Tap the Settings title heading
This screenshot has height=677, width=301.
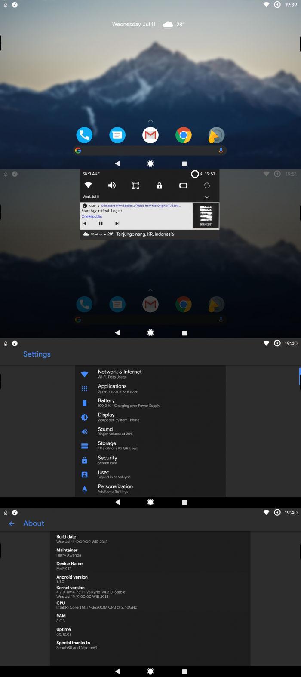click(37, 354)
